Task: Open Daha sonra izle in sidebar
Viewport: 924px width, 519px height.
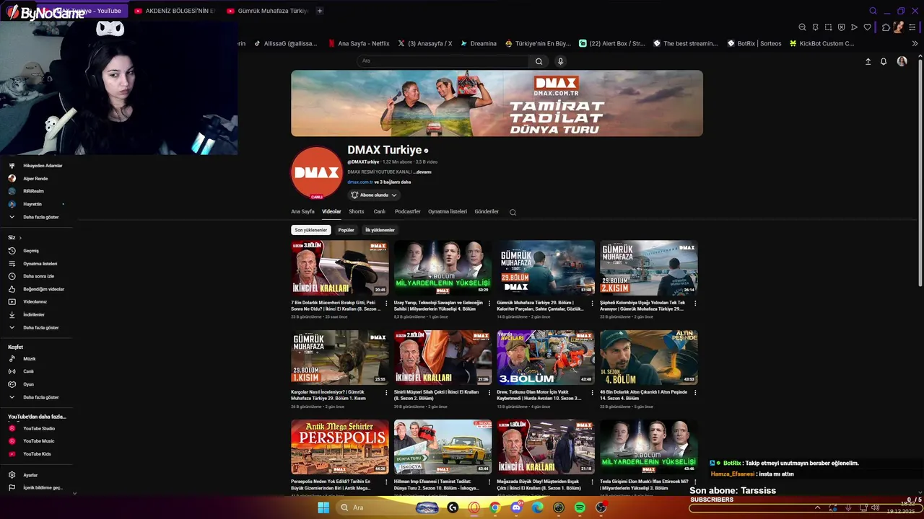Action: [x=39, y=276]
